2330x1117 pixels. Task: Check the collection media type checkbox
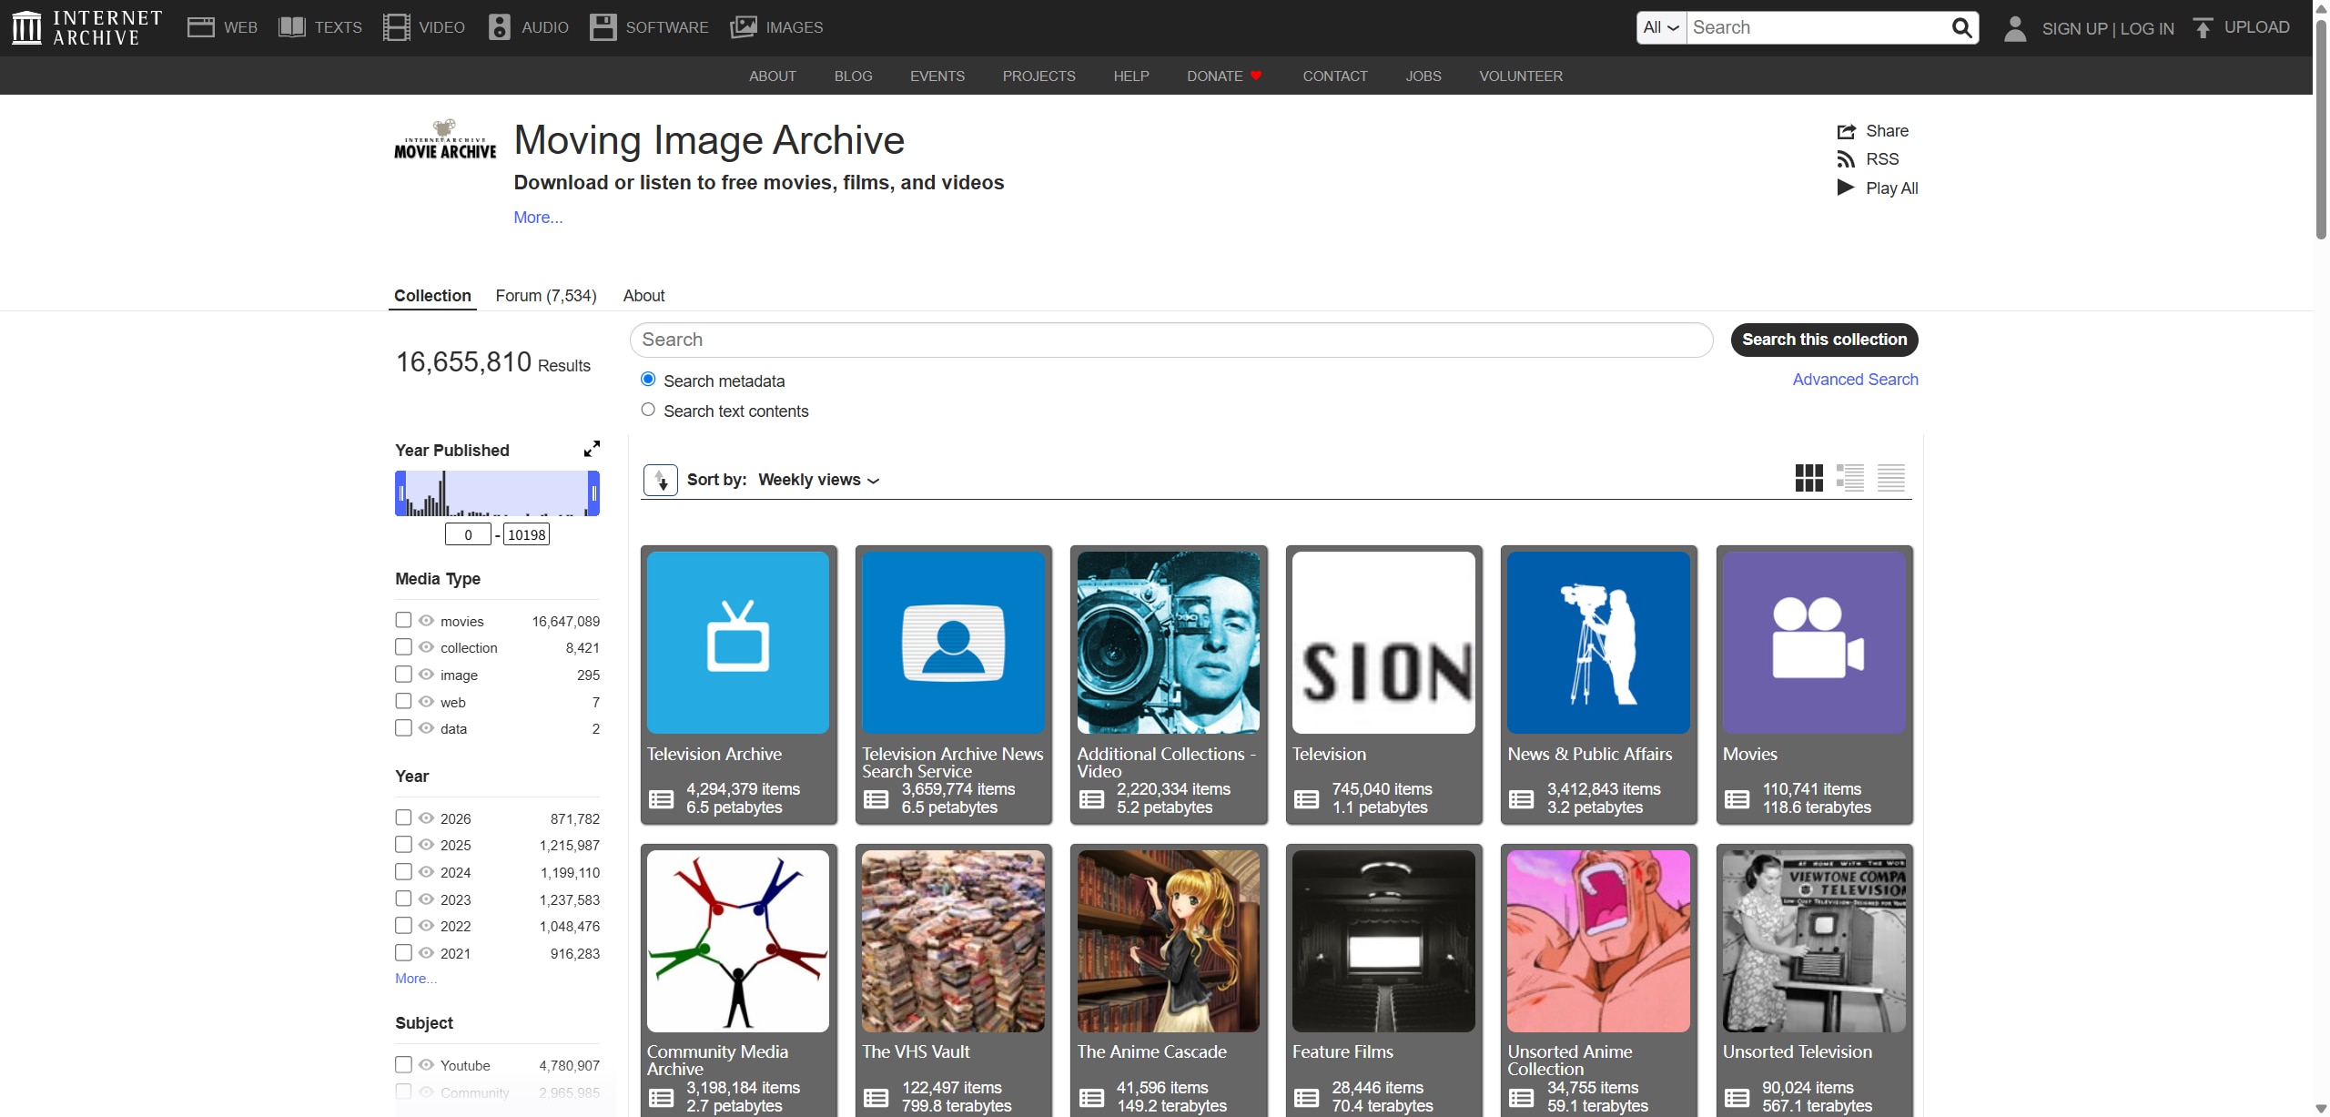(403, 647)
